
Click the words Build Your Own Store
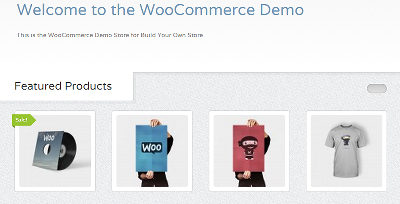coord(172,35)
